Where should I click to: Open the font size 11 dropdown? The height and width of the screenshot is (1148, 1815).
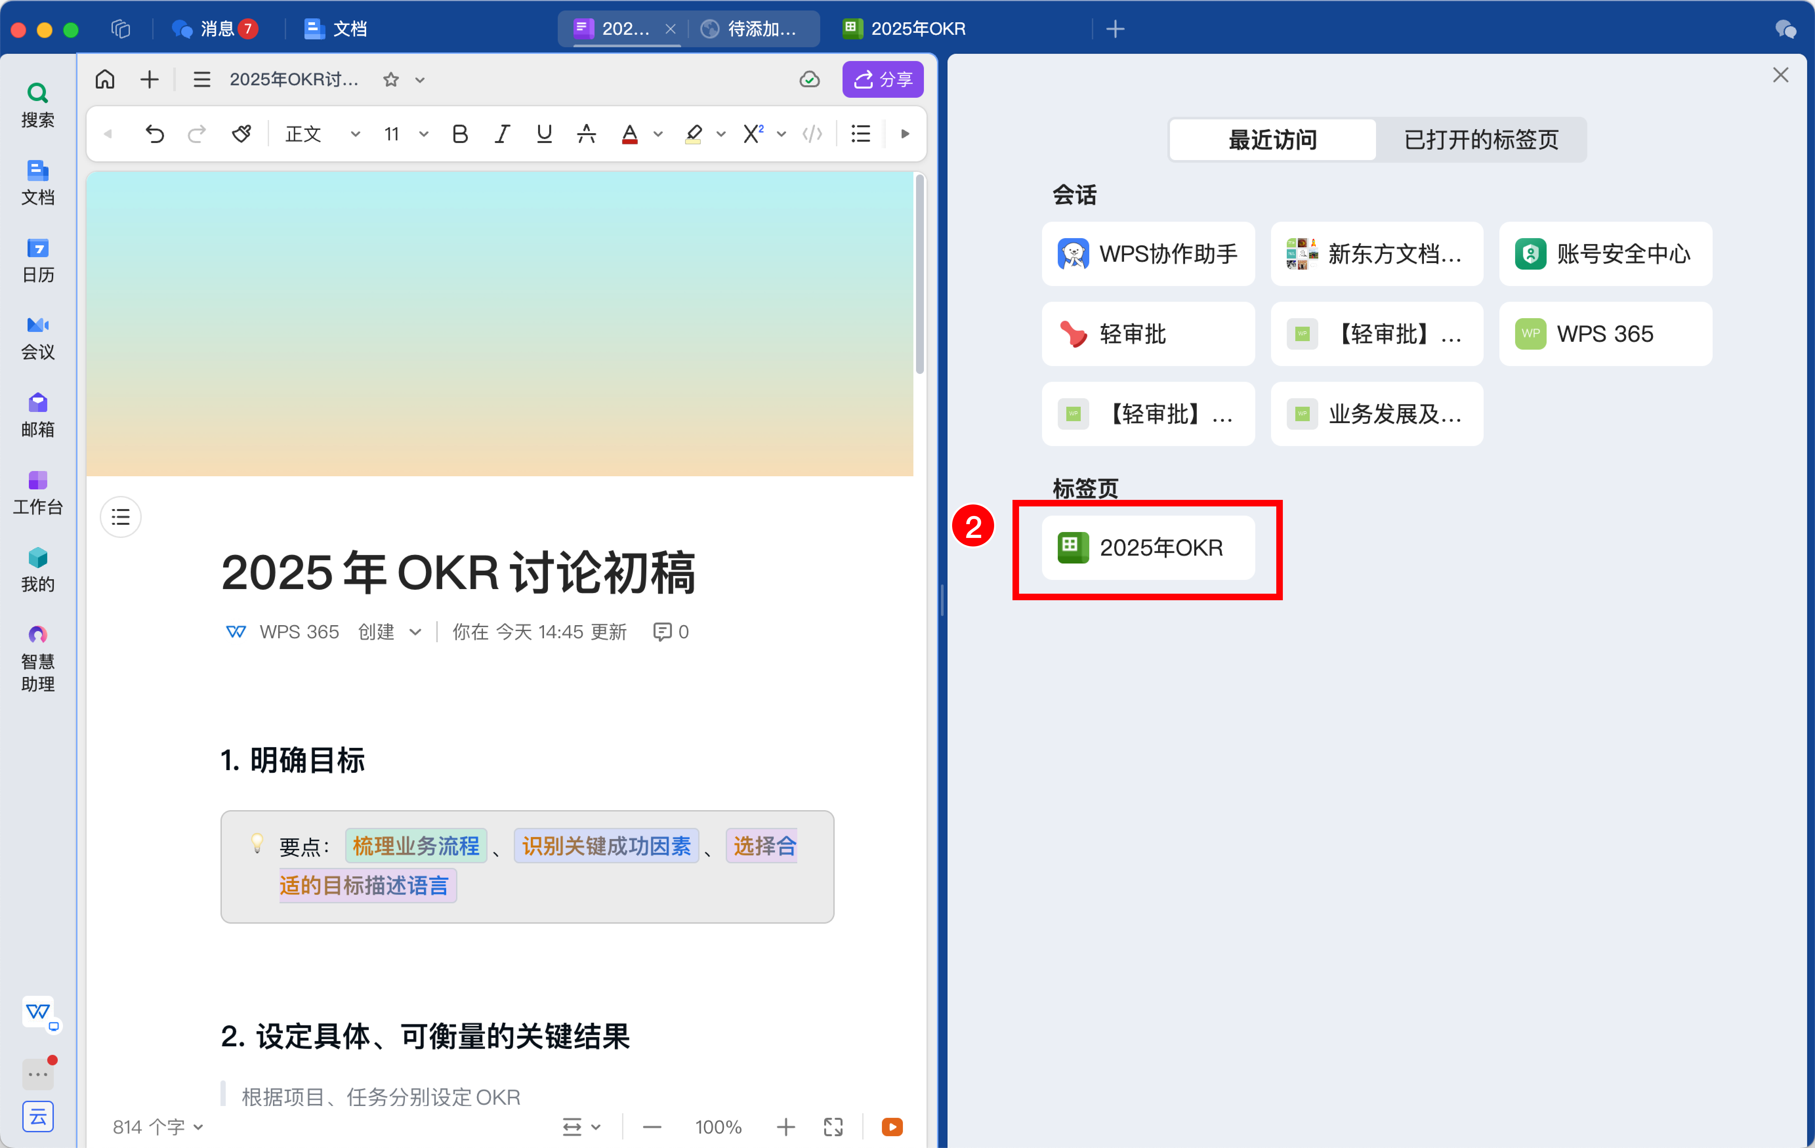[406, 134]
